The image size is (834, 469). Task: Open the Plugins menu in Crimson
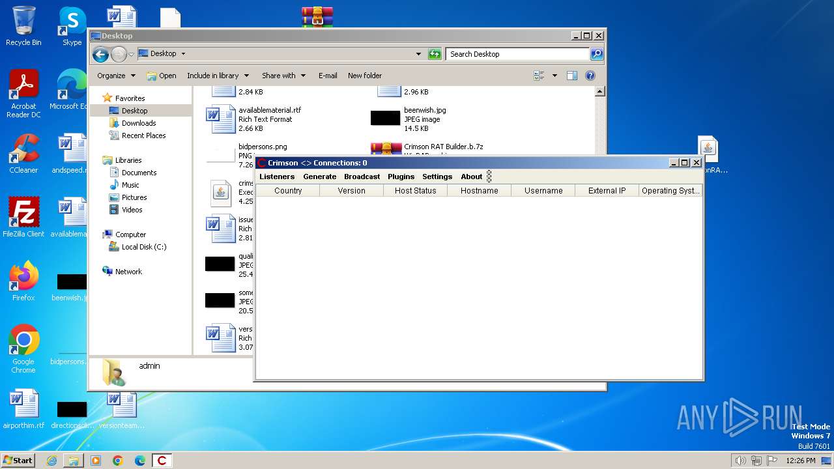(401, 177)
